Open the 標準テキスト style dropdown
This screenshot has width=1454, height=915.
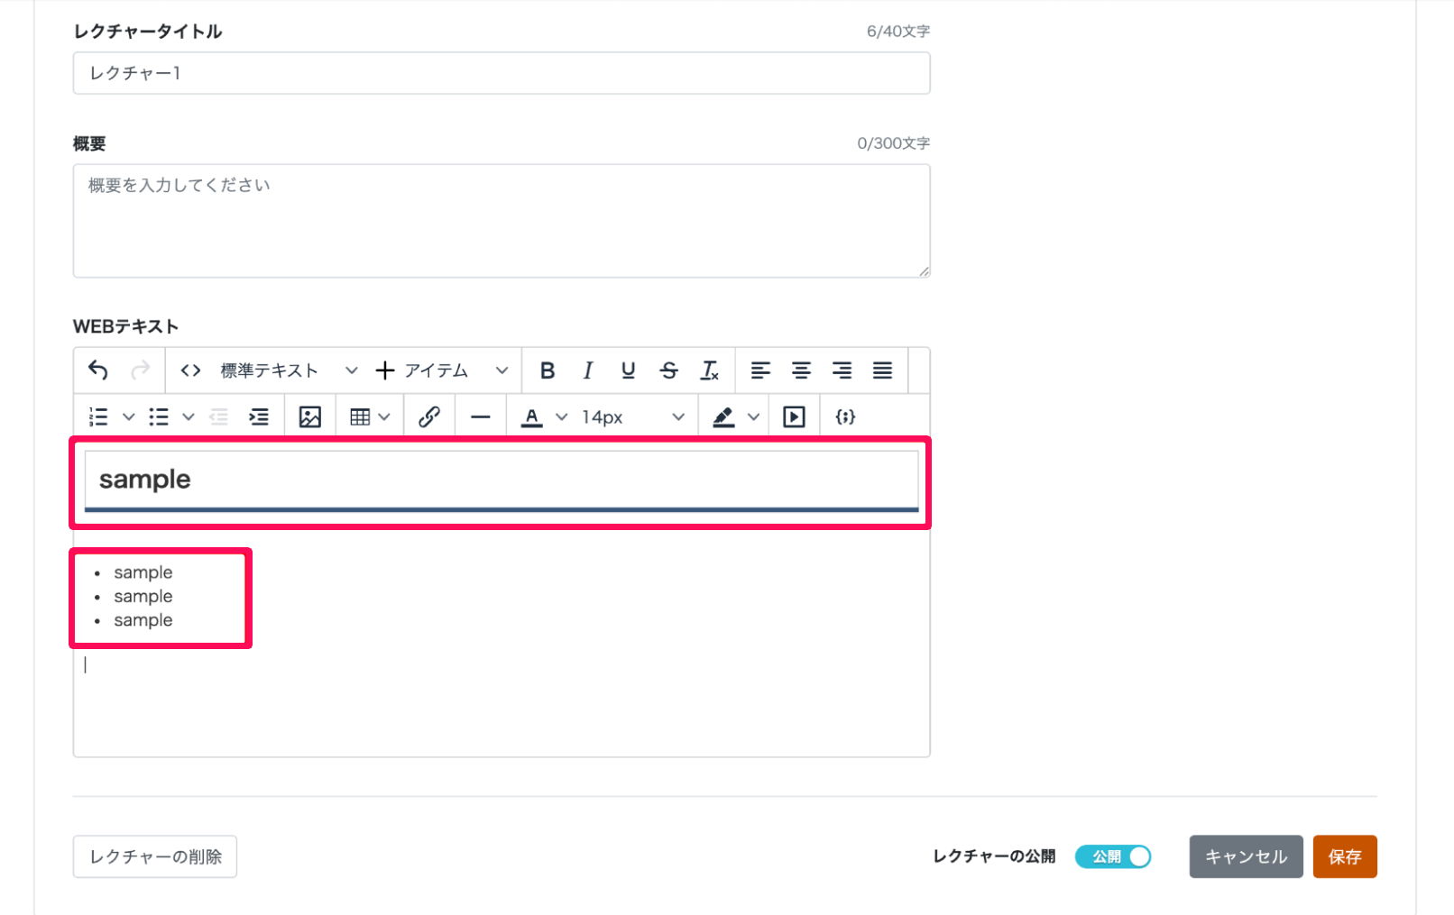pyautogui.click(x=289, y=371)
